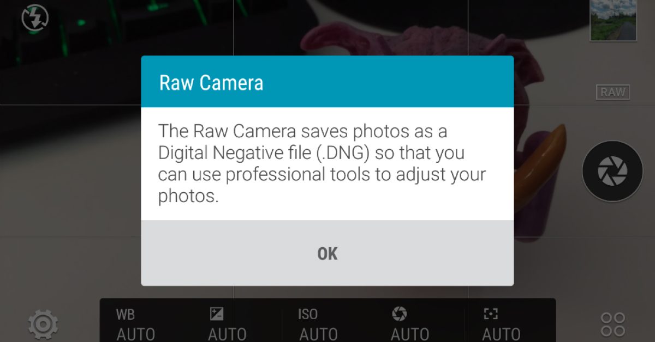Screen dimensions: 655x342
Task: Select the focus mode bracket icon
Action: (491, 314)
